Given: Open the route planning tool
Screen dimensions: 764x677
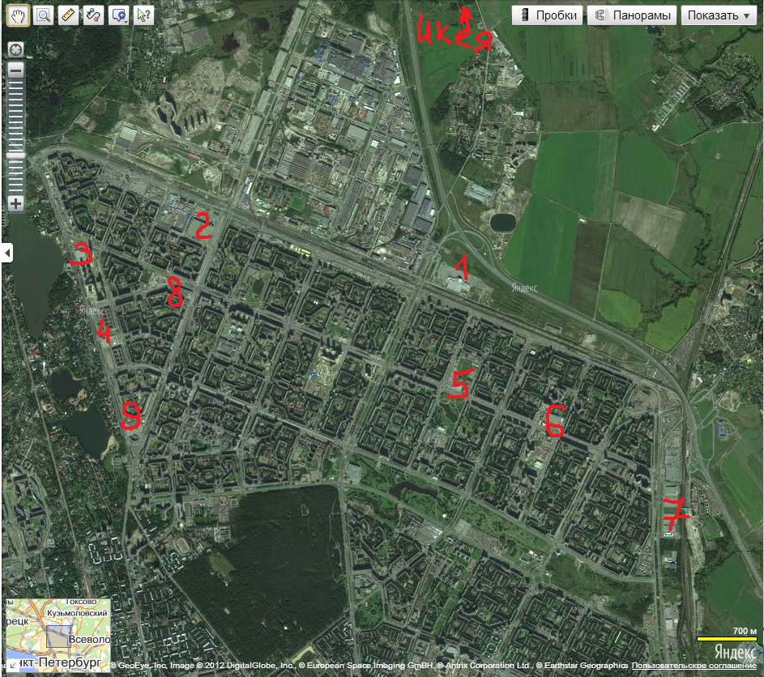Looking at the screenshot, I should point(93,15).
